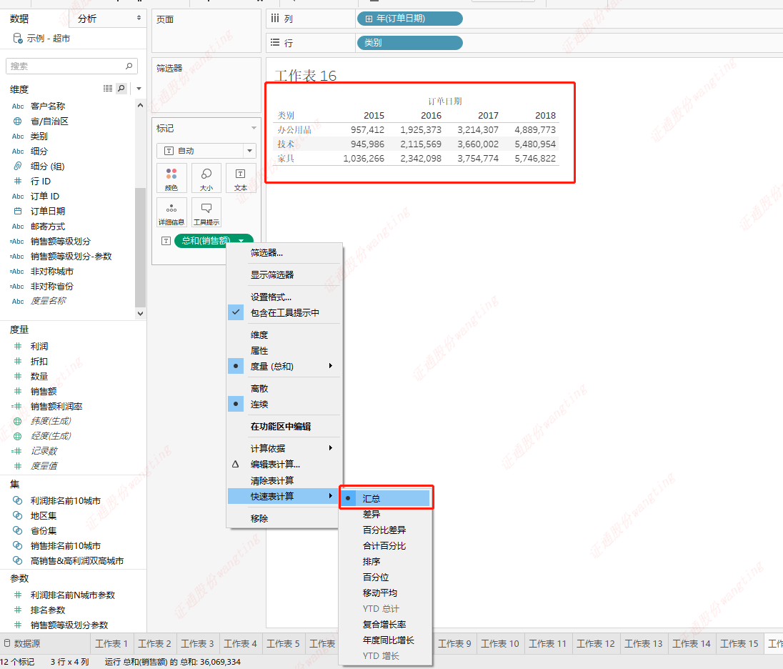
Task: Click the dimensions scrollbar down arrow
Action: coord(140,313)
